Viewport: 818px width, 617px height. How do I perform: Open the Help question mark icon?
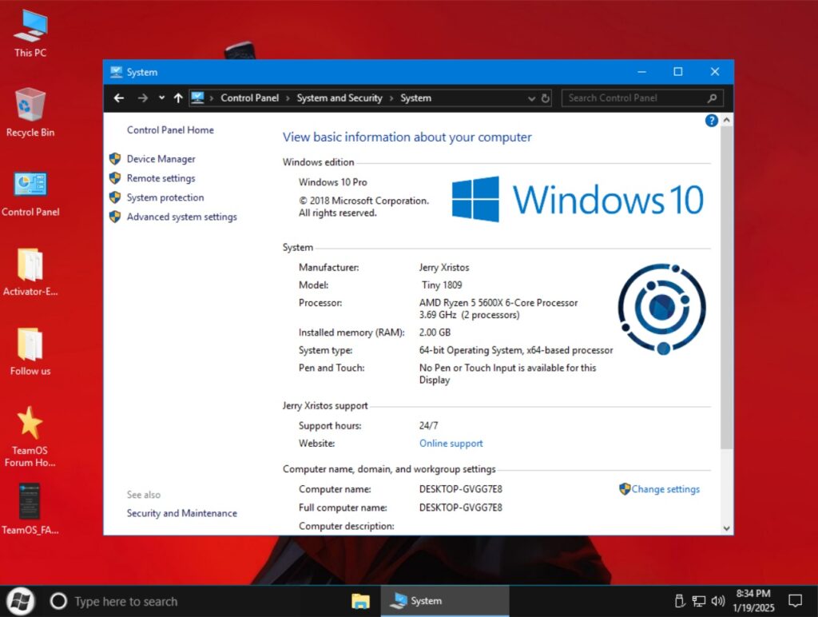(711, 121)
